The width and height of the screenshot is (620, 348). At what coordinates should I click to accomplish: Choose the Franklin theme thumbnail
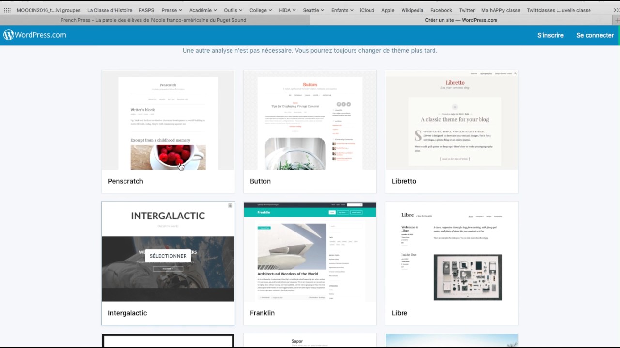[x=310, y=252]
